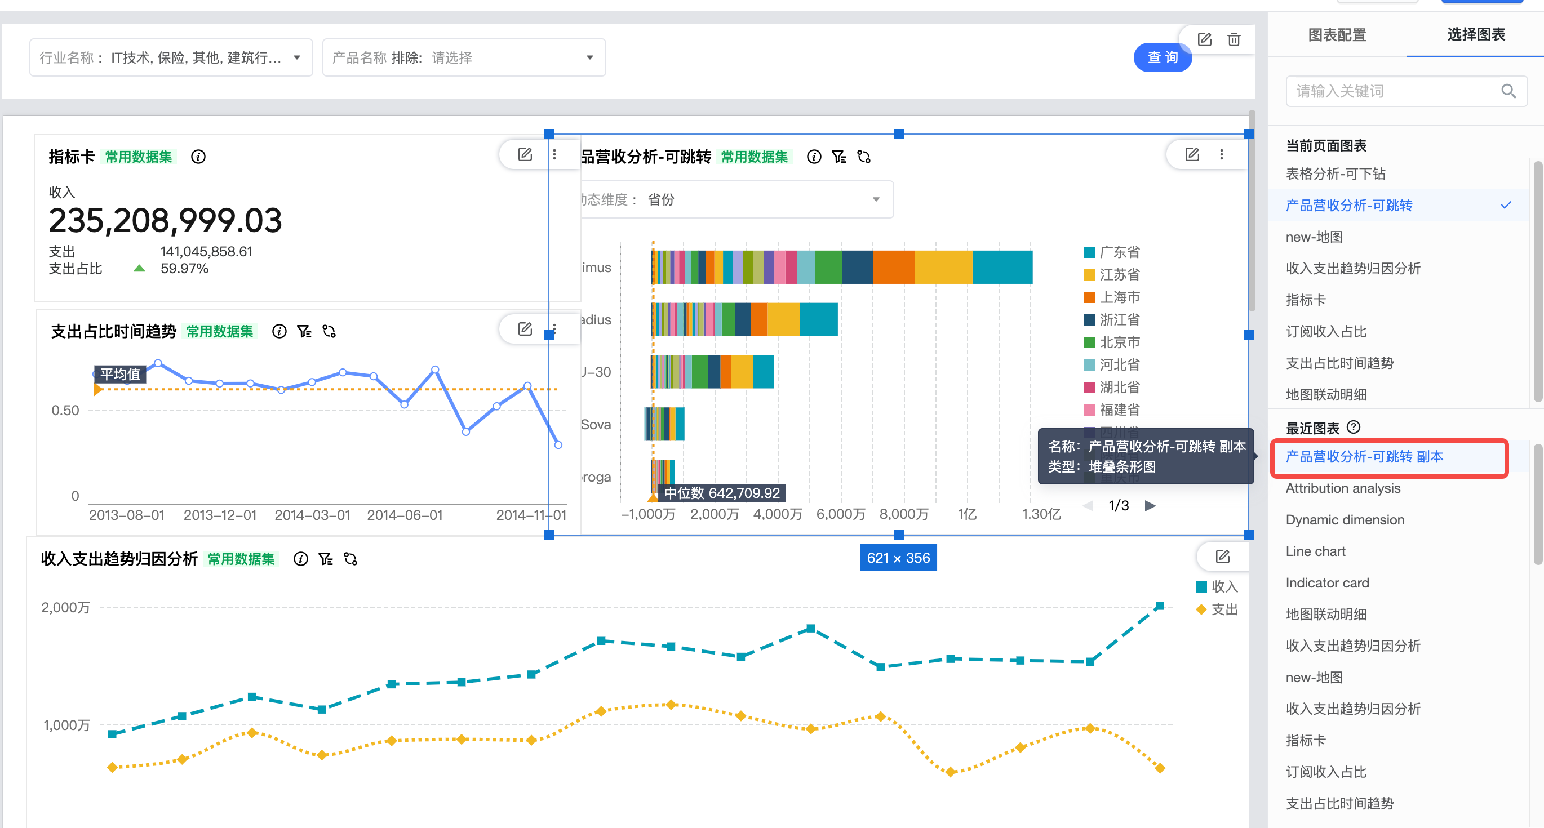Image resolution: width=1544 pixels, height=828 pixels.
Task: Edit the 支出占比时间趋势 chart
Action: 525,329
